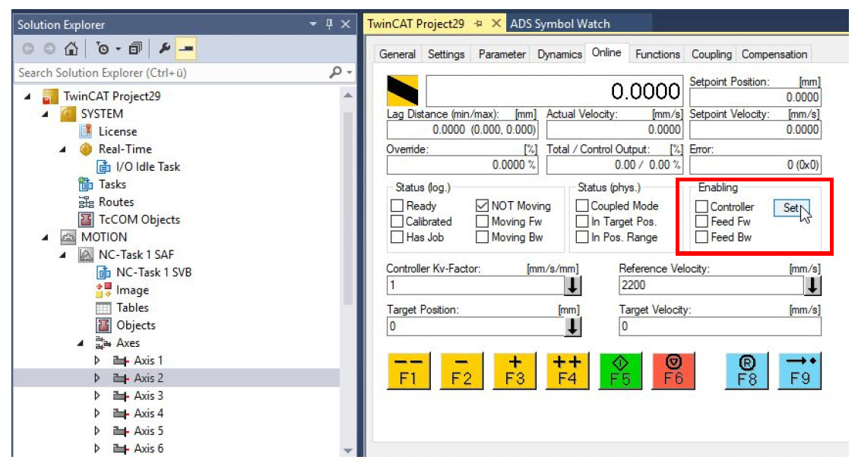Toggle the Feed Fw checkbox
Viewport: 858px width, 463px height.
click(x=702, y=222)
